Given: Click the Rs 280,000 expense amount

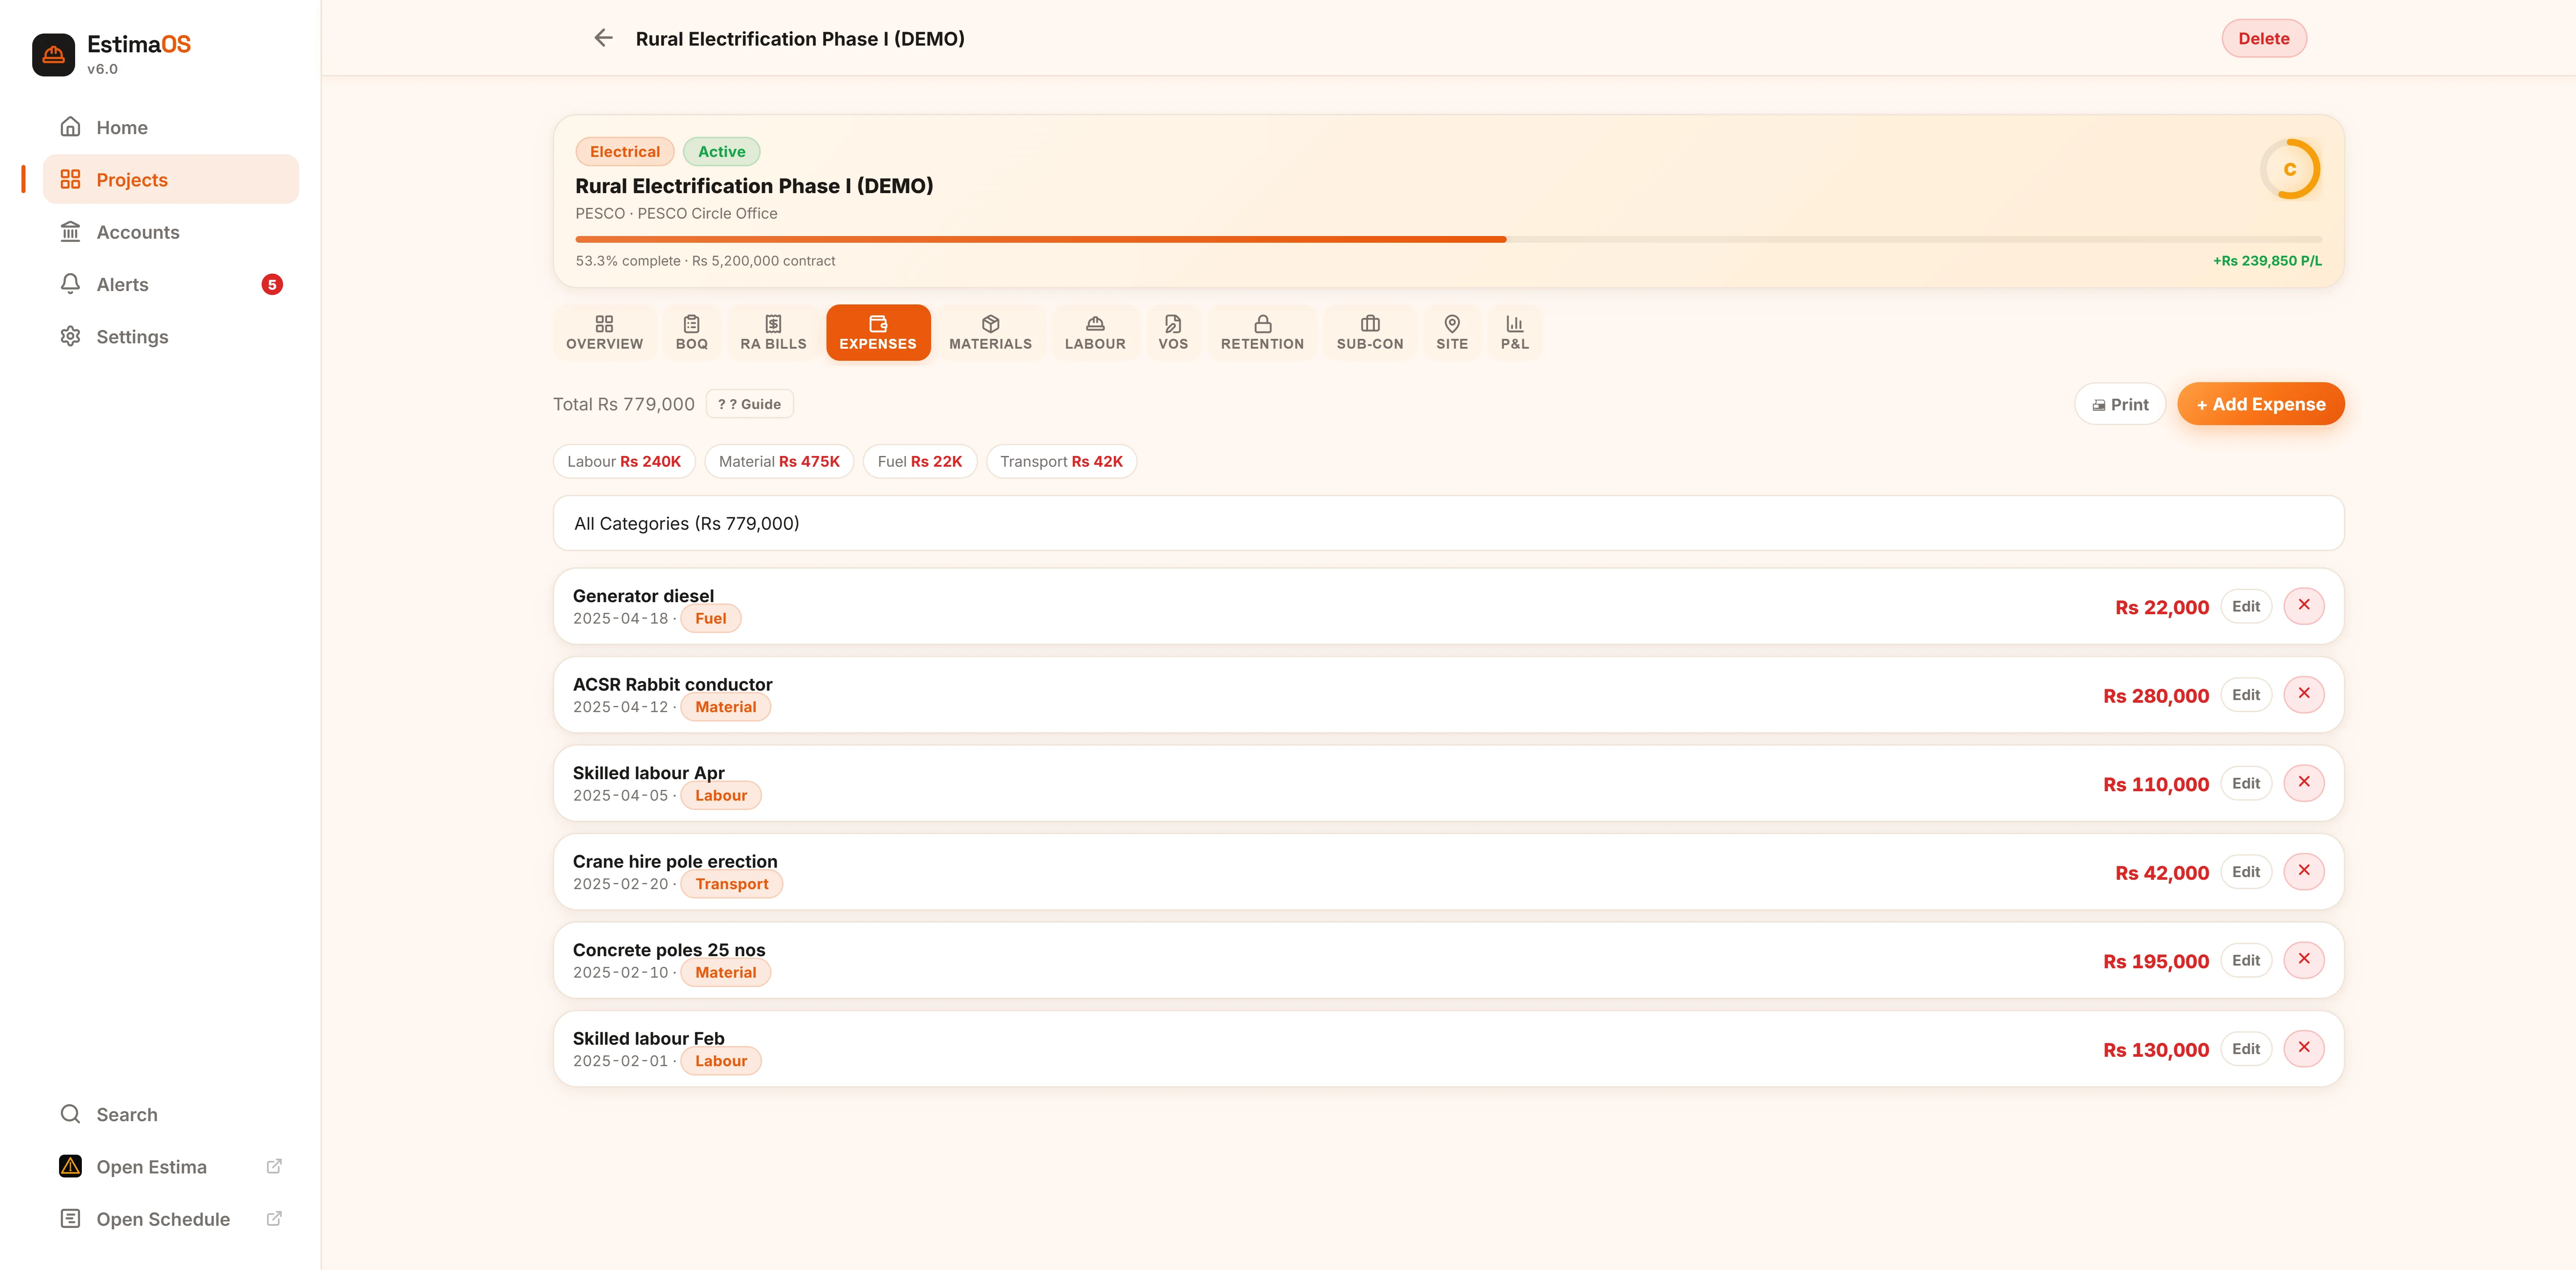Looking at the screenshot, I should 2155,696.
